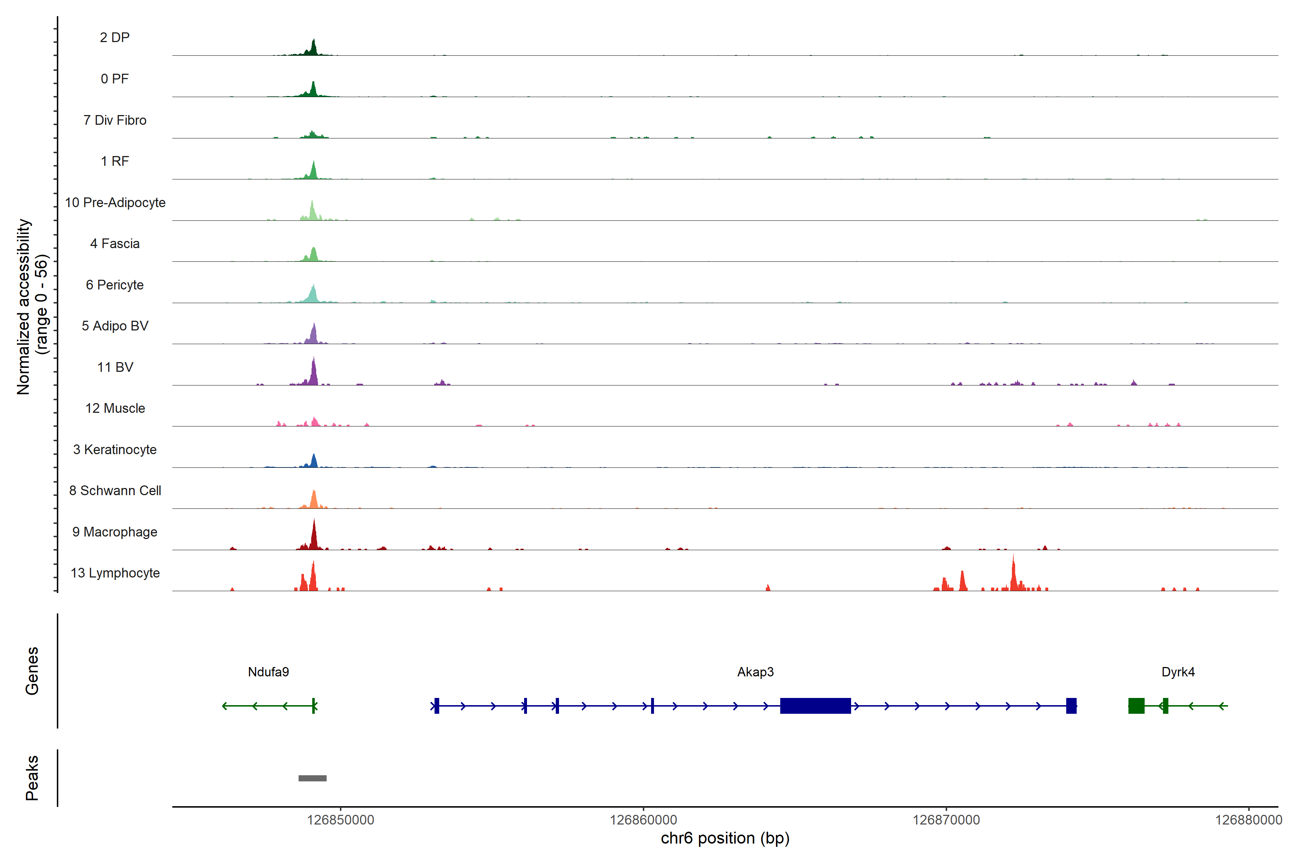The height and width of the screenshot is (863, 1295).
Task: Click the 9 Macrophage track label
Action: point(114,532)
